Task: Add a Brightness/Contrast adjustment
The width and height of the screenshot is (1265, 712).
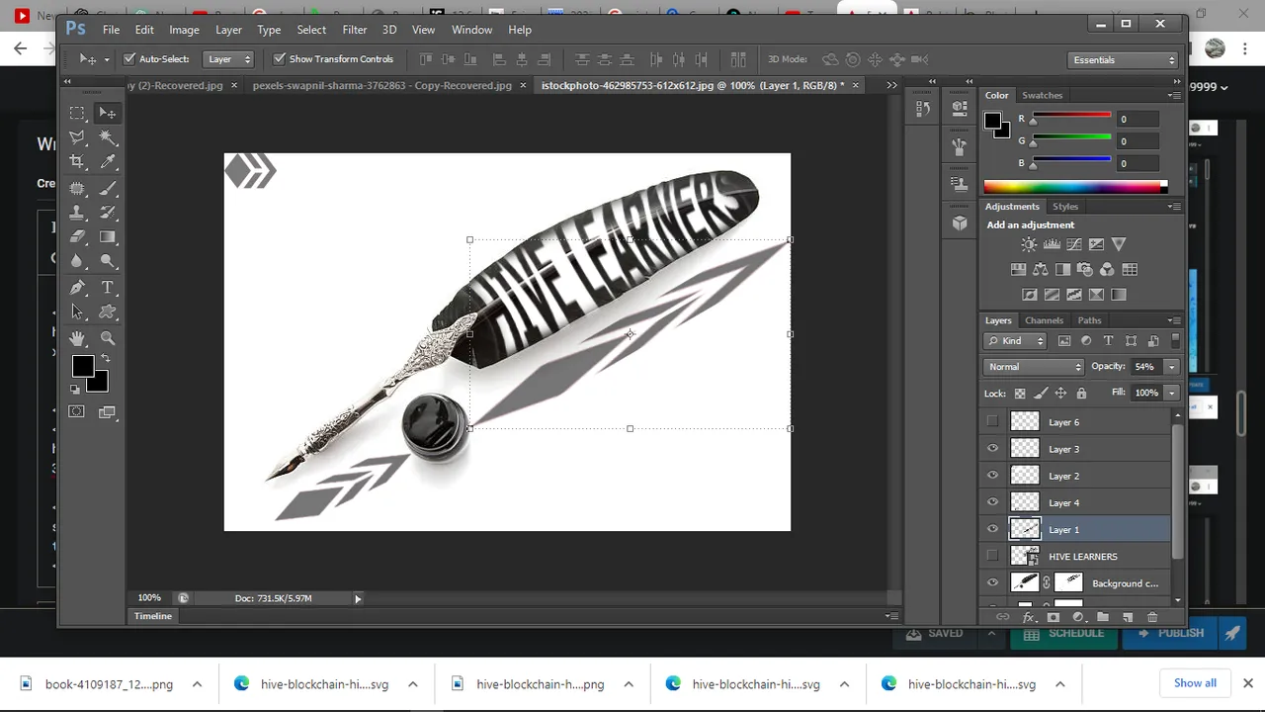Action: (1029, 244)
